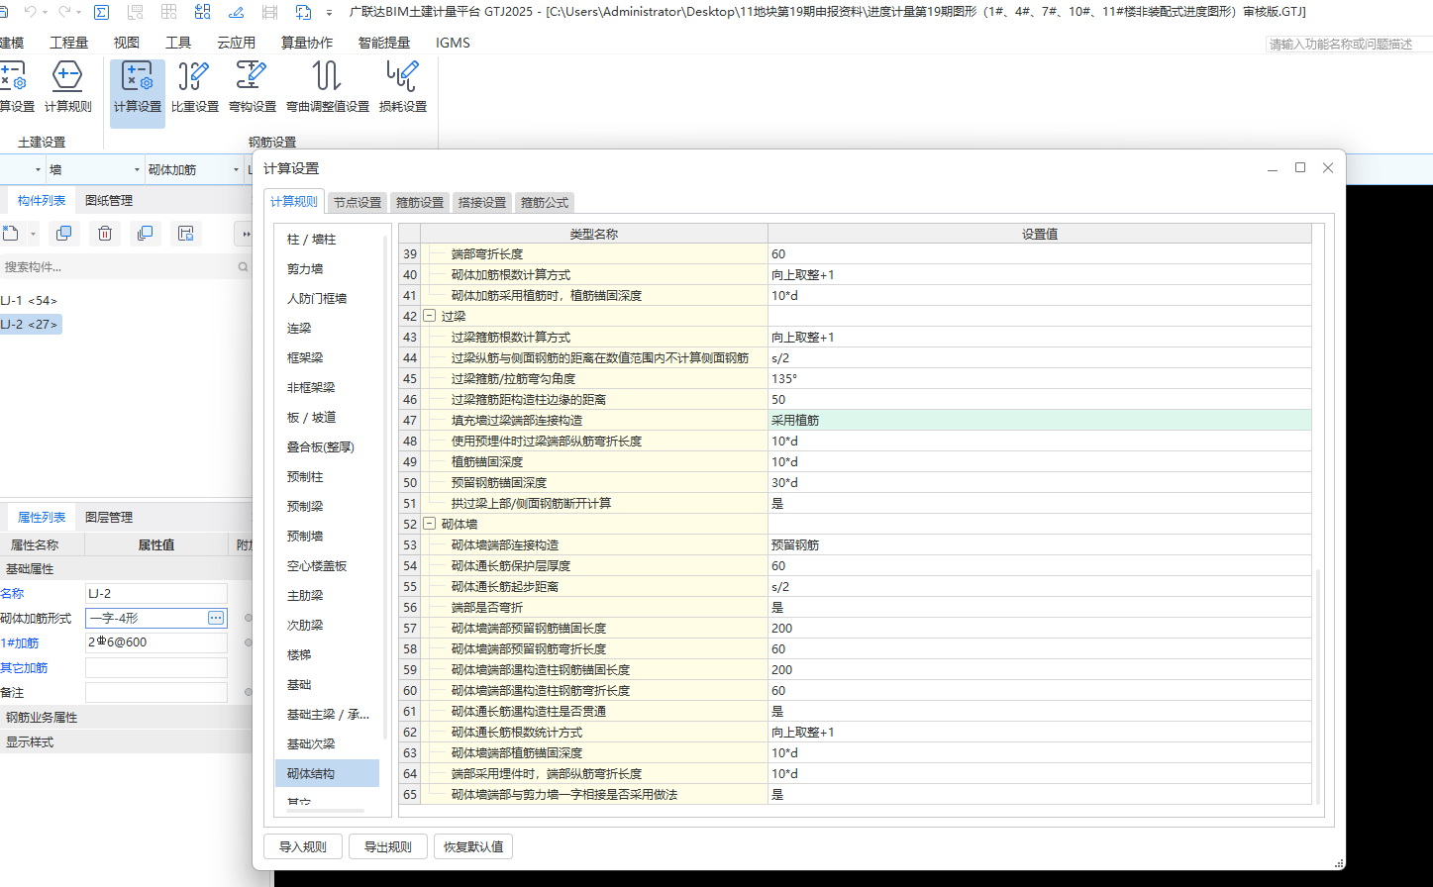Click the settings table vertical scrollbar
1433x887 pixels.
[x=1317, y=687]
